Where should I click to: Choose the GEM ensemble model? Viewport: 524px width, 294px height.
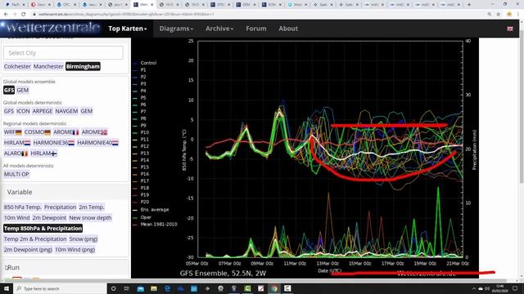[x=23, y=90]
